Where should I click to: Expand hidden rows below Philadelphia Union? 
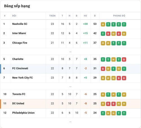click(x=70, y=122)
